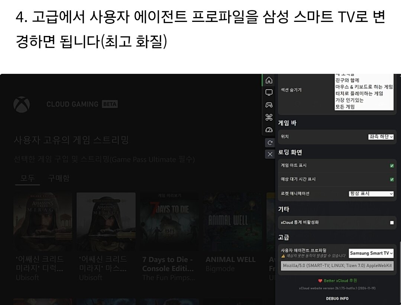This screenshot has width=401, height=305.
Task: Click the 섹션 숨기기 label
Action: point(291,90)
